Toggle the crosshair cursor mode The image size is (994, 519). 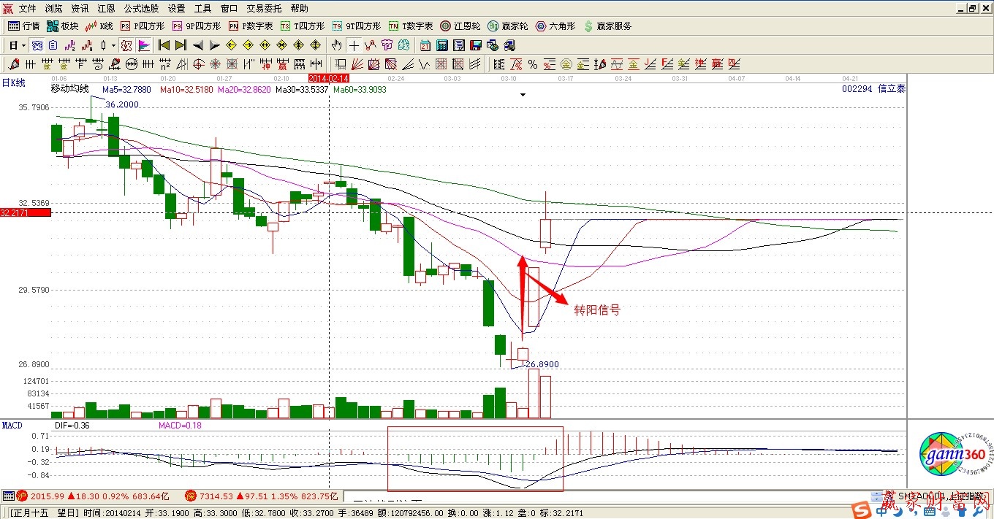click(354, 45)
